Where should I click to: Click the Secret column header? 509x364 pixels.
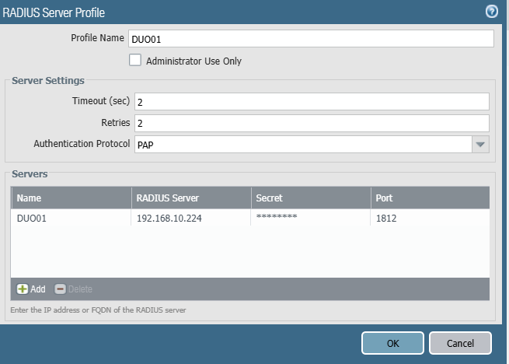click(311, 198)
